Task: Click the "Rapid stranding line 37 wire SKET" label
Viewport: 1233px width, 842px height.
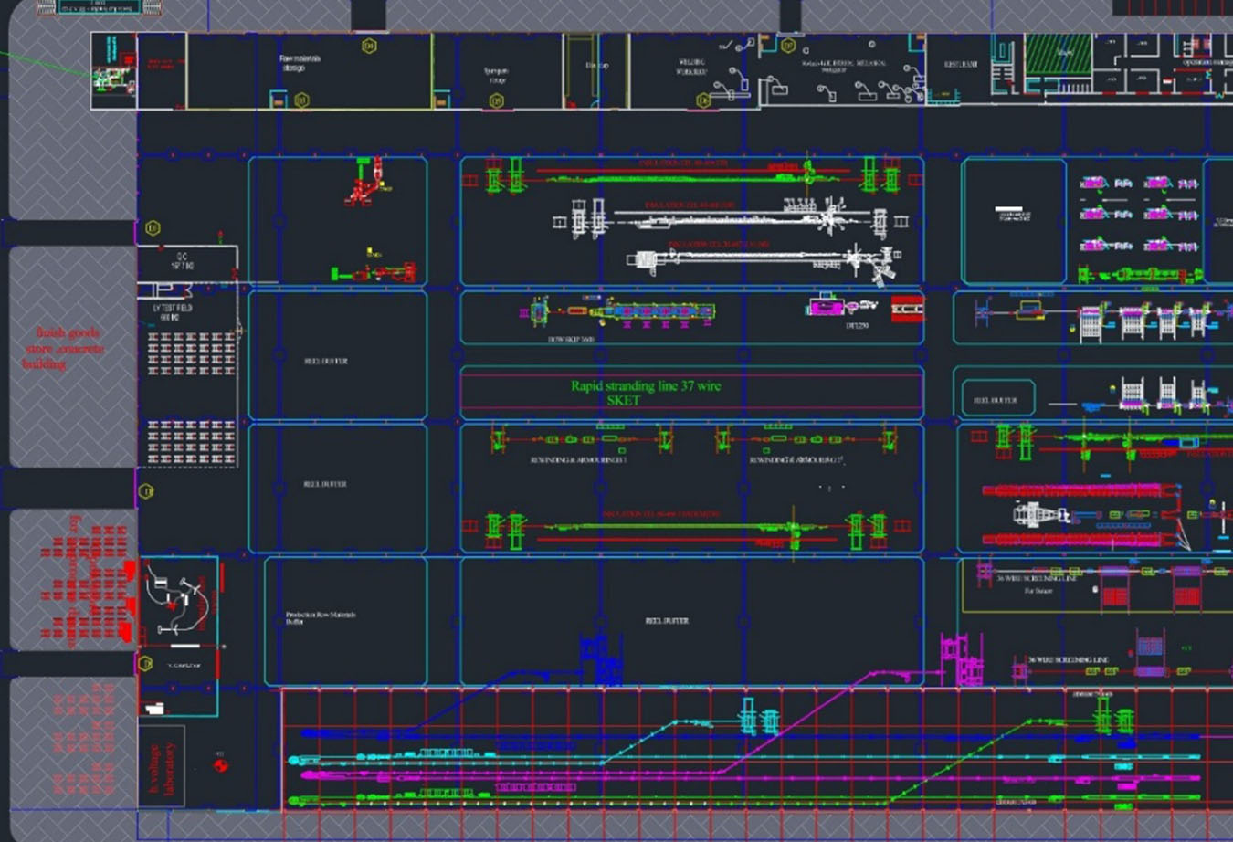Action: coord(645,393)
